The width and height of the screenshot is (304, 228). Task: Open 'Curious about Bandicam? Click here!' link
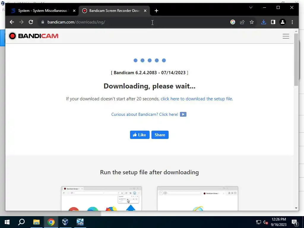click(145, 114)
